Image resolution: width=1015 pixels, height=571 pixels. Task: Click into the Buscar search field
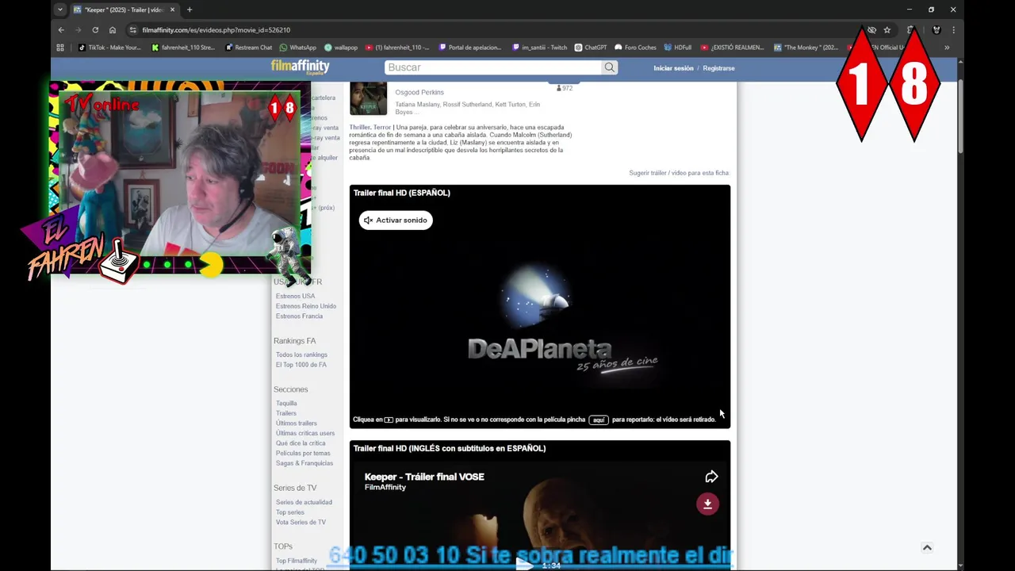[492, 67]
